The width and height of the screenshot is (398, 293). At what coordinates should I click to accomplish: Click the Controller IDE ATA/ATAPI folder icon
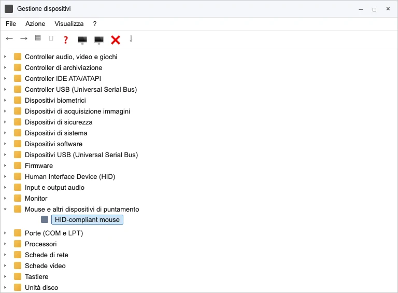click(x=18, y=78)
